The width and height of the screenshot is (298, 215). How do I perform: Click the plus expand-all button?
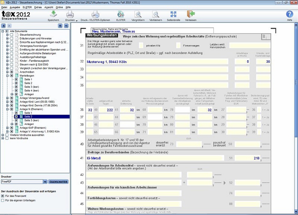[x=60, y=26]
